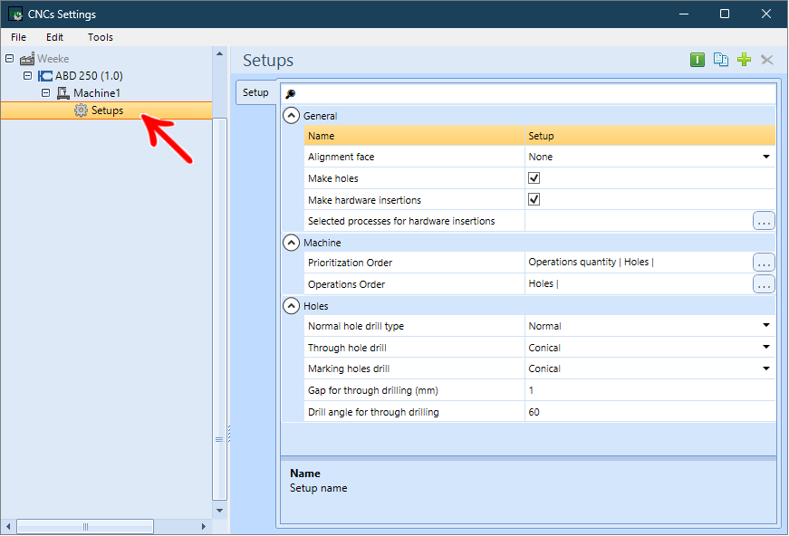Collapse the Holes section
This screenshot has height=536, width=789.
pos(292,306)
